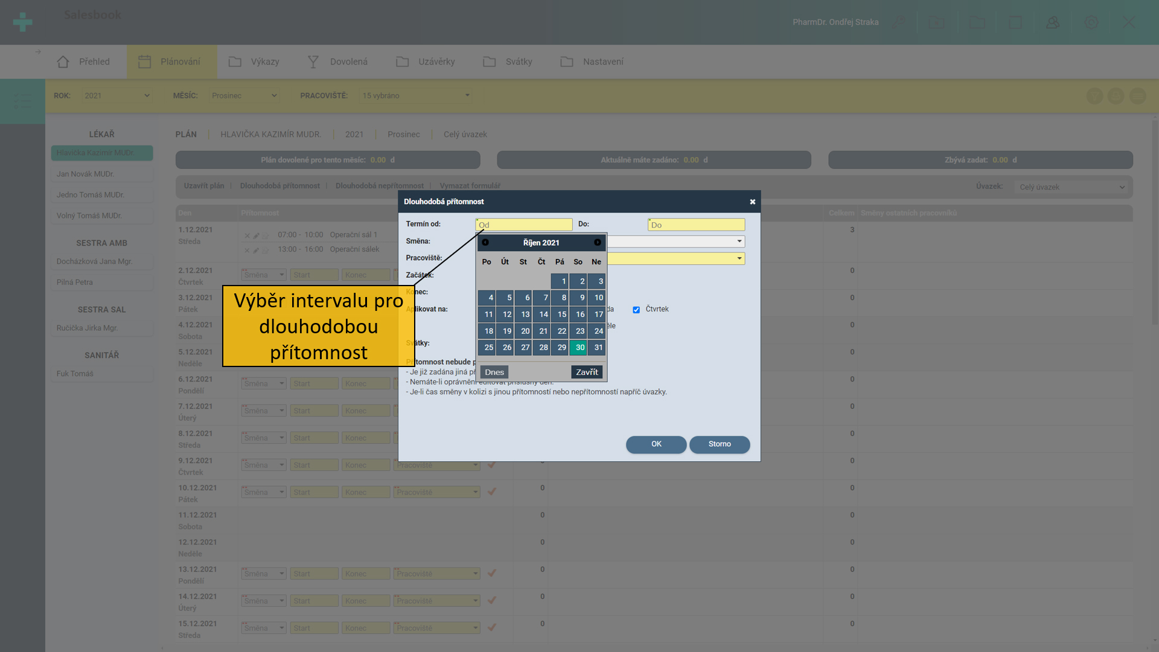Select day 30 in October calendar
Viewport: 1159px width, 652px height.
[579, 348]
